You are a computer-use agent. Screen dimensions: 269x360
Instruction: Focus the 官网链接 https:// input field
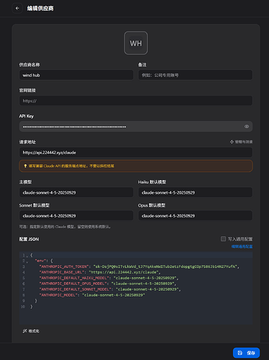(136, 101)
